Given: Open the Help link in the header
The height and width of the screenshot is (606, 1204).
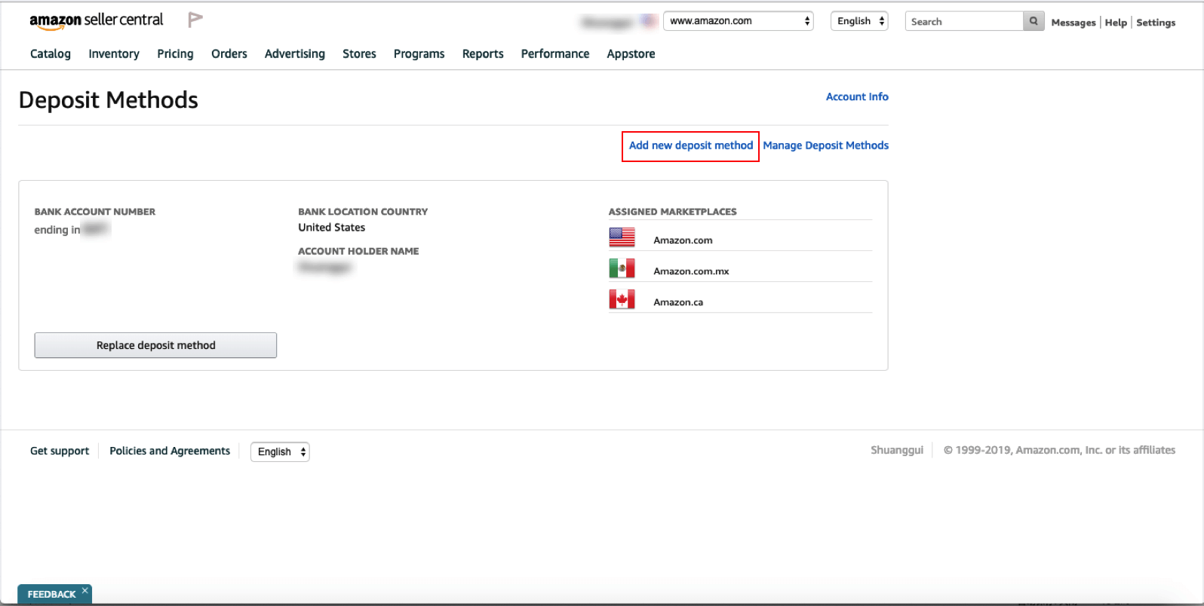Looking at the screenshot, I should 1116,23.
